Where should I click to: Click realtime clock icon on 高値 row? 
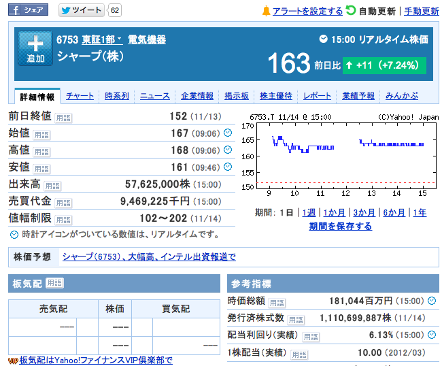tap(228, 150)
